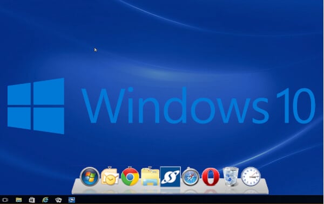Launch Internet Explorer from the taskbar

coord(45,200)
